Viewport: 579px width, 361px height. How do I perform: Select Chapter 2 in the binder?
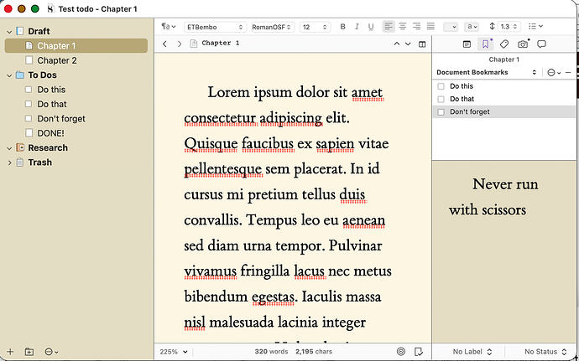[57, 60]
